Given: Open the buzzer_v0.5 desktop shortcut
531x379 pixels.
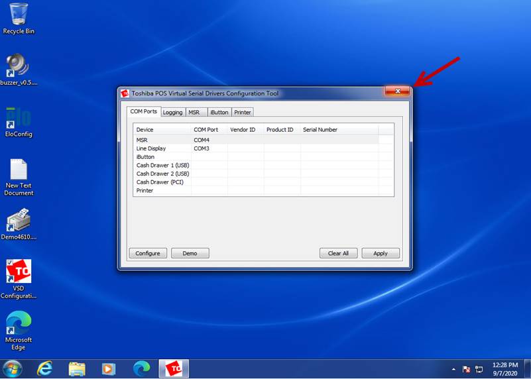Looking at the screenshot, I should pos(19,66).
